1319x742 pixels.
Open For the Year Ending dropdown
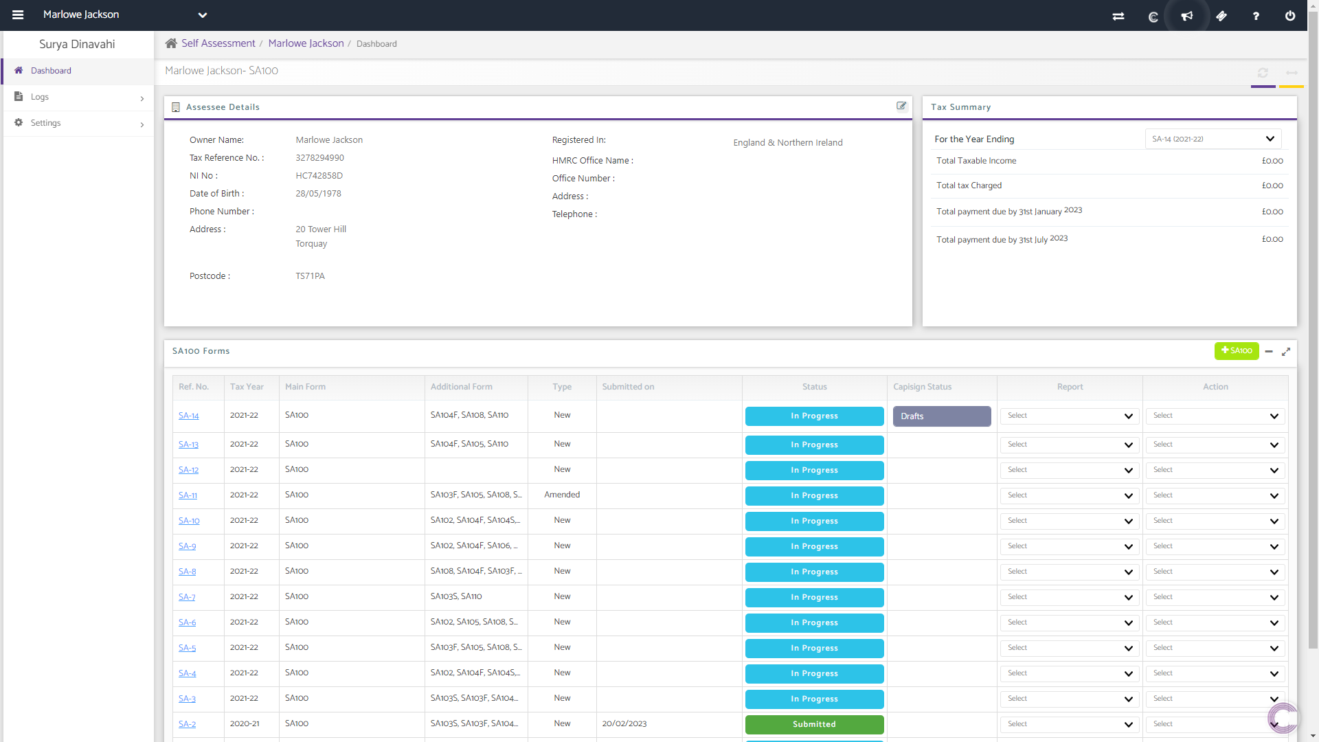pyautogui.click(x=1213, y=139)
